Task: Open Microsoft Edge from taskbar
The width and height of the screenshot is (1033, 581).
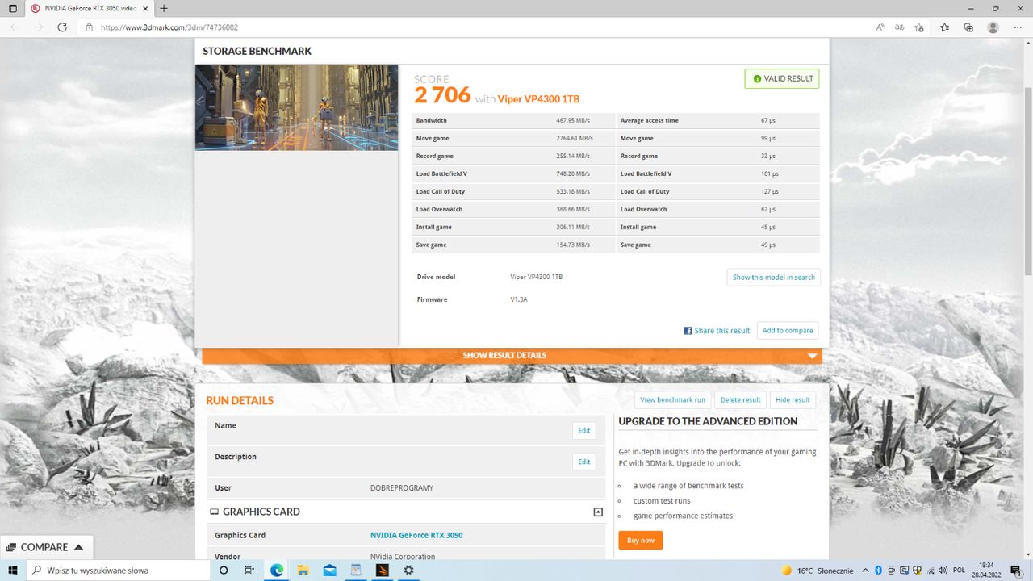Action: (x=277, y=570)
